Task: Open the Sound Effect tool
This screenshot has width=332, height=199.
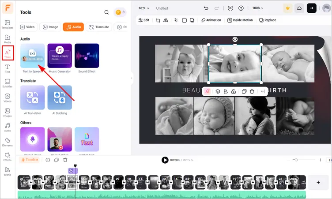Action: coord(87,56)
